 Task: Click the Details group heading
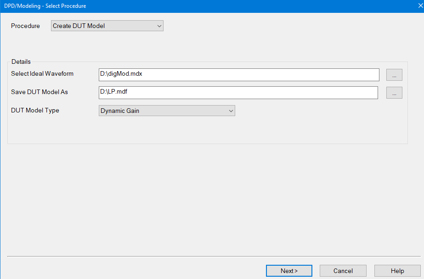point(21,61)
